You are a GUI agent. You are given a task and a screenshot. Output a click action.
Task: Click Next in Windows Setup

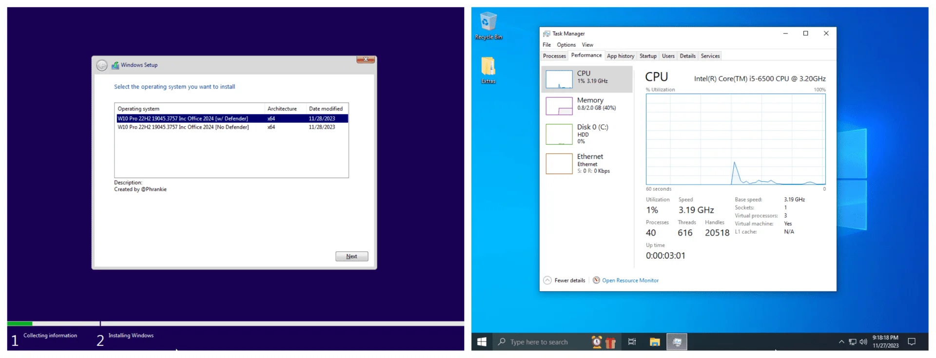click(351, 256)
